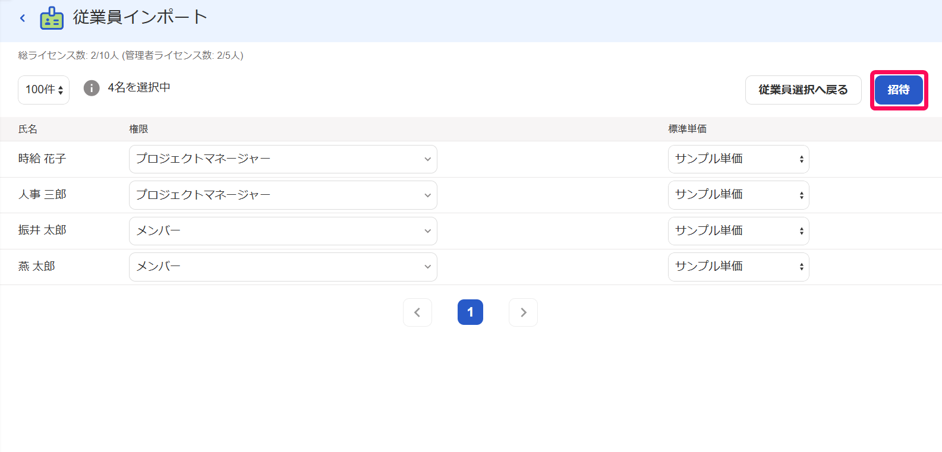Go back using the header chevron arrow
The width and height of the screenshot is (942, 452).
pyautogui.click(x=23, y=18)
